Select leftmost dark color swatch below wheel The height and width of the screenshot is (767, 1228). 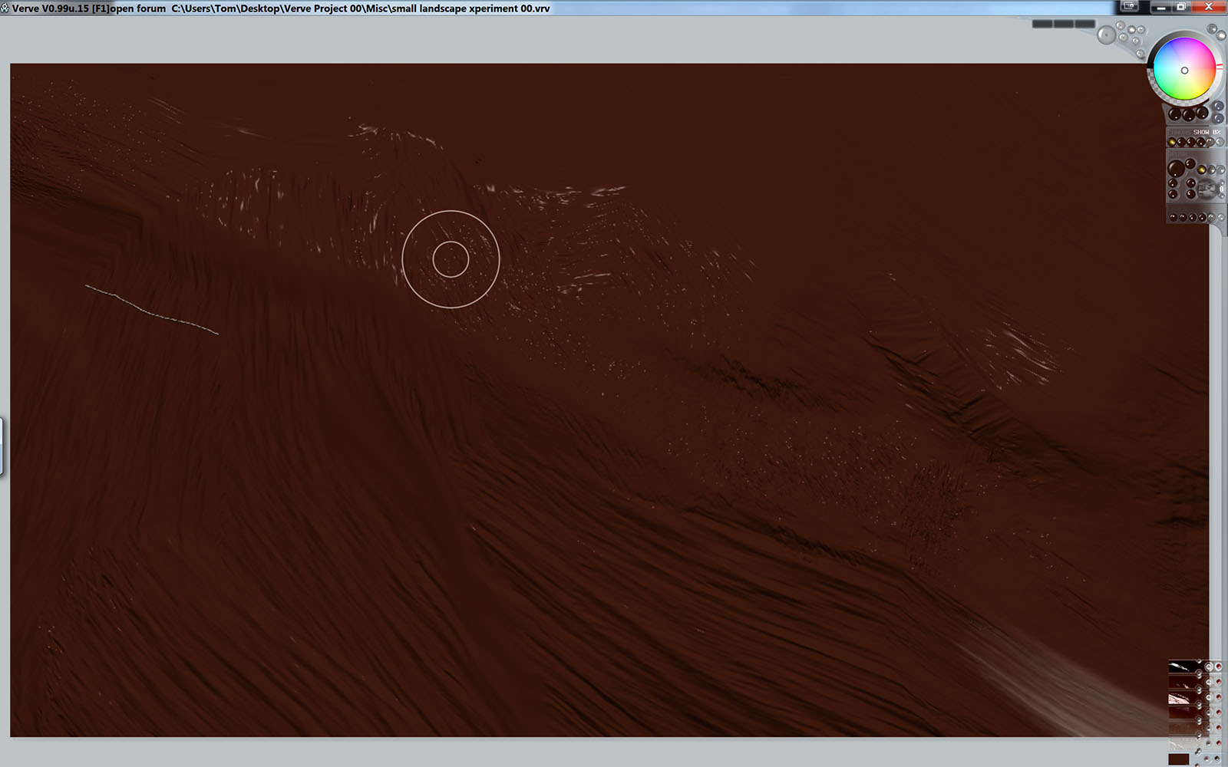click(x=1175, y=115)
